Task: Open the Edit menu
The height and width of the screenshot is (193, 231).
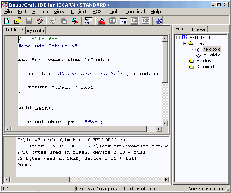Action: [x=22, y=11]
